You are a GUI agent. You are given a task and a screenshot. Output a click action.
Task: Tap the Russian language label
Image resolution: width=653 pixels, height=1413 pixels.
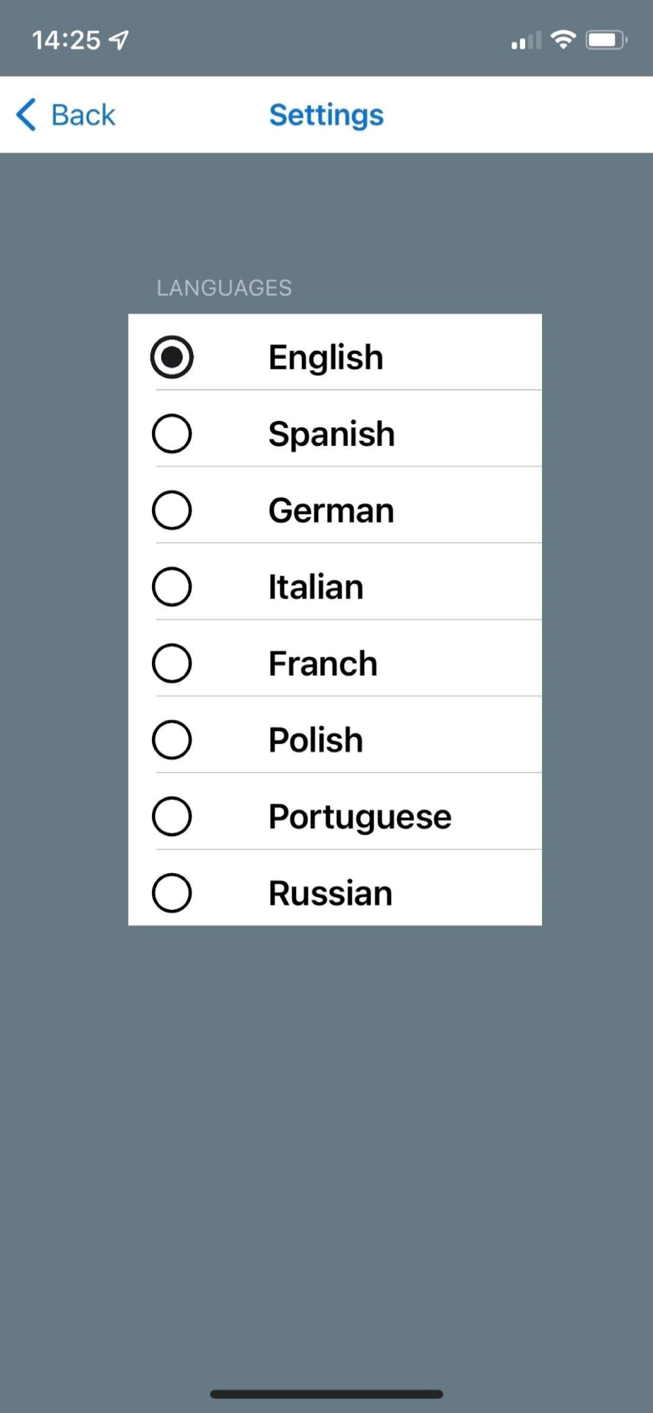click(x=330, y=894)
